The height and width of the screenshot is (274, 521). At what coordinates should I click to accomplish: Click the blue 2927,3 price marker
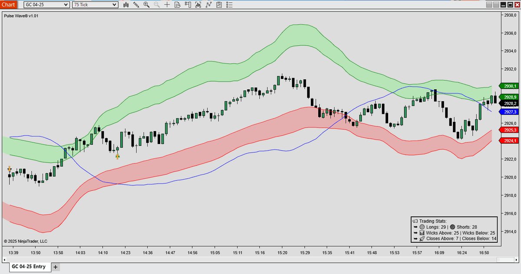pyautogui.click(x=508, y=112)
